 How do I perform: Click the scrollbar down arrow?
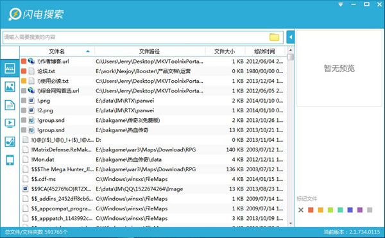coord(291,223)
